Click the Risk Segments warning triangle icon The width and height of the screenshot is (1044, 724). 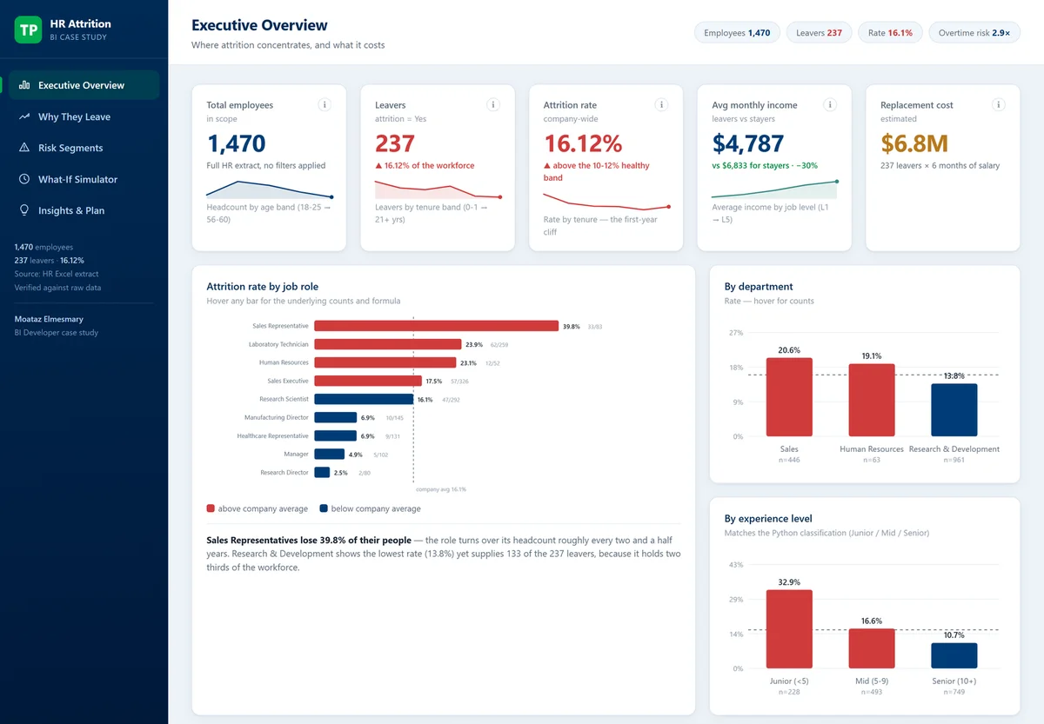pyautogui.click(x=23, y=148)
